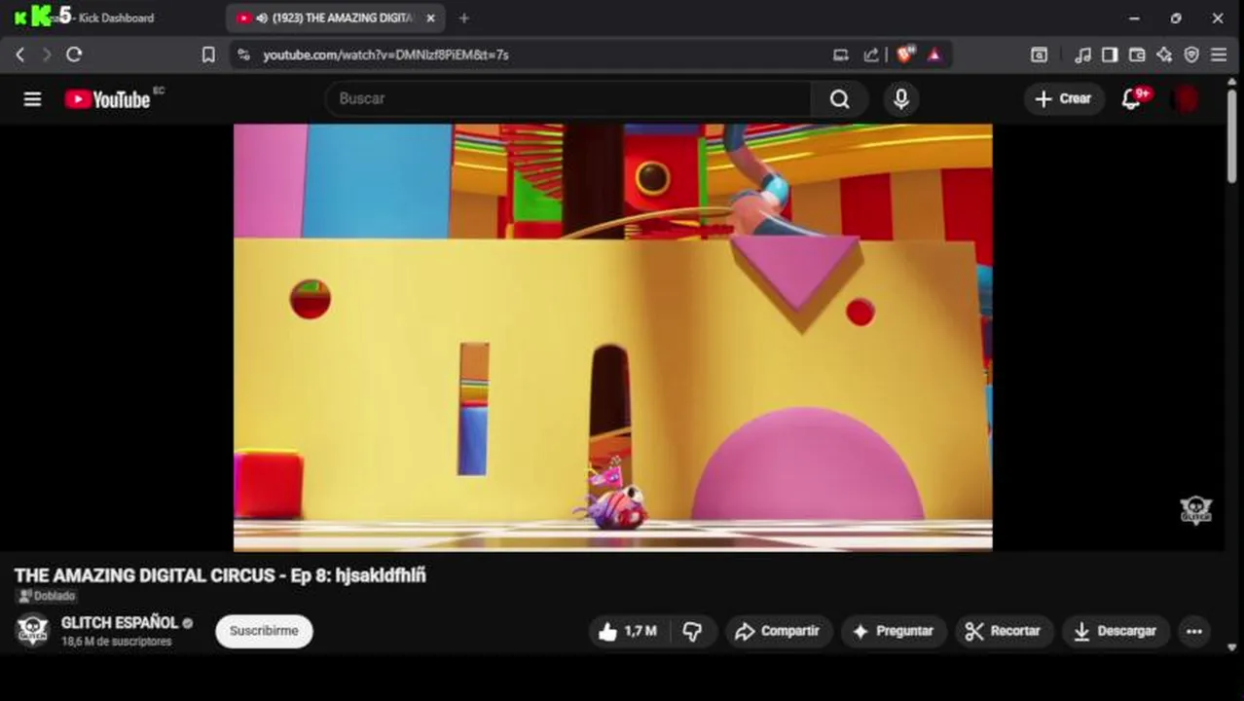Toggle the browser sidebar panel
The width and height of the screenshot is (1244, 701).
1110,55
